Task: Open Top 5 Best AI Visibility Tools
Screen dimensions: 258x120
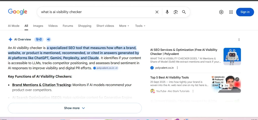Action: tap(170, 77)
